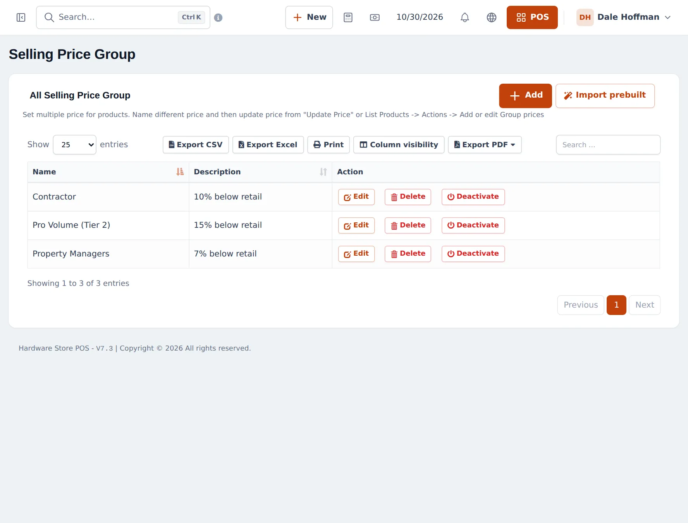
Task: Open the calculator icon in header
Action: coord(348,17)
